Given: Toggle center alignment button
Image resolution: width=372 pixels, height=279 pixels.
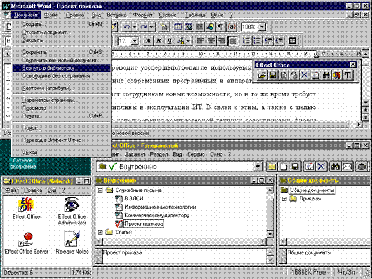Looking at the screenshot, I should click(x=211, y=41).
